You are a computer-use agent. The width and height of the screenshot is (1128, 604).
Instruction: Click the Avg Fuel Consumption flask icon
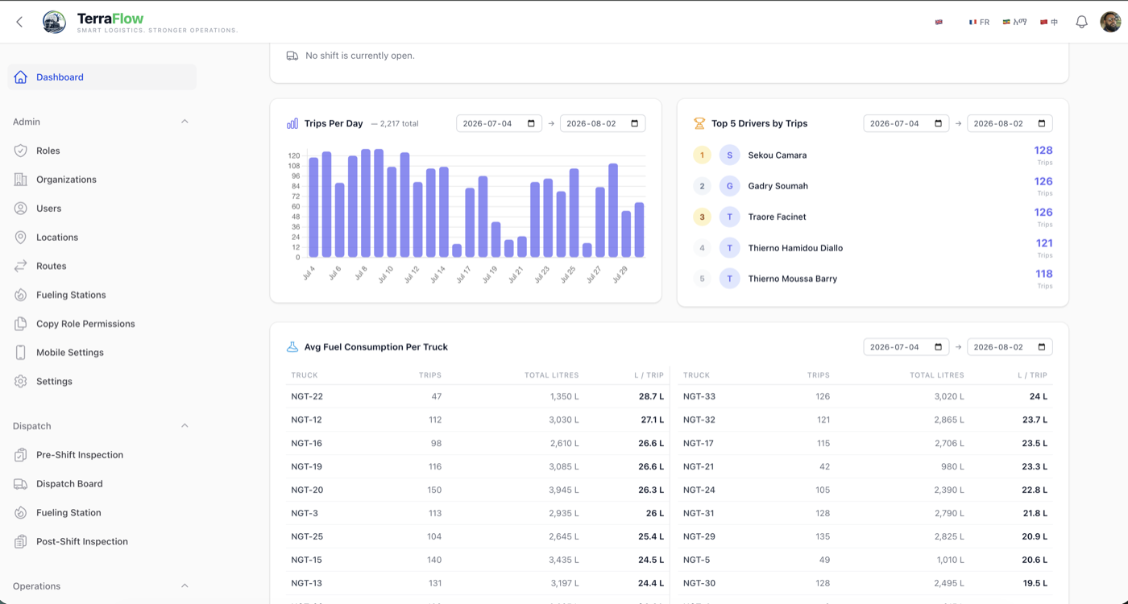[292, 347]
